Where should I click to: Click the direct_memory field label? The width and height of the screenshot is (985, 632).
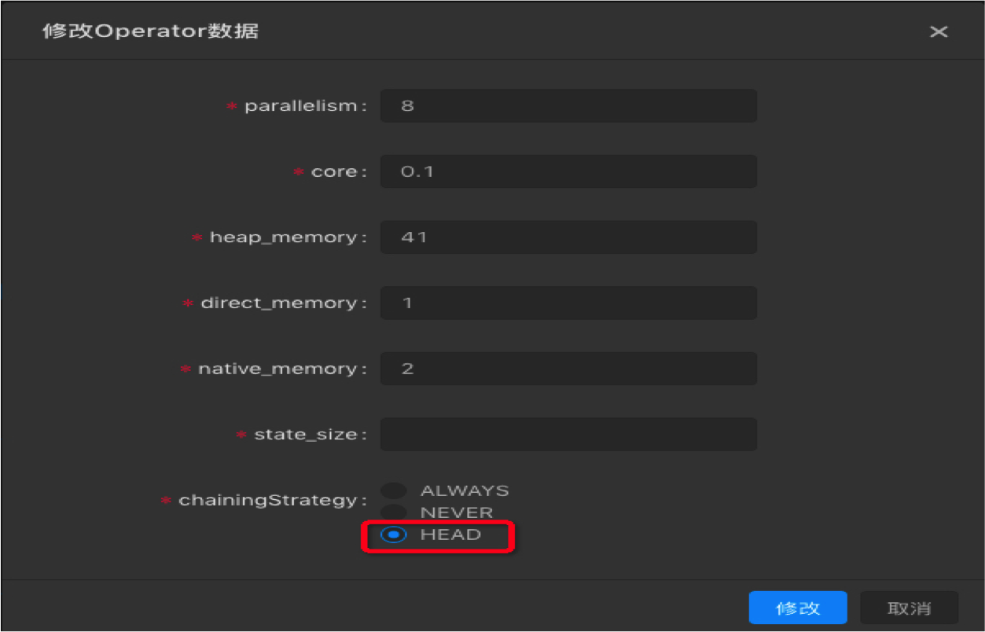pyautogui.click(x=278, y=303)
